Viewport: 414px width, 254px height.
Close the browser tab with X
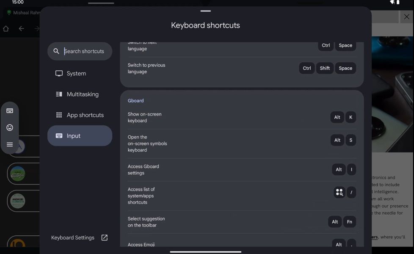click(x=407, y=17)
